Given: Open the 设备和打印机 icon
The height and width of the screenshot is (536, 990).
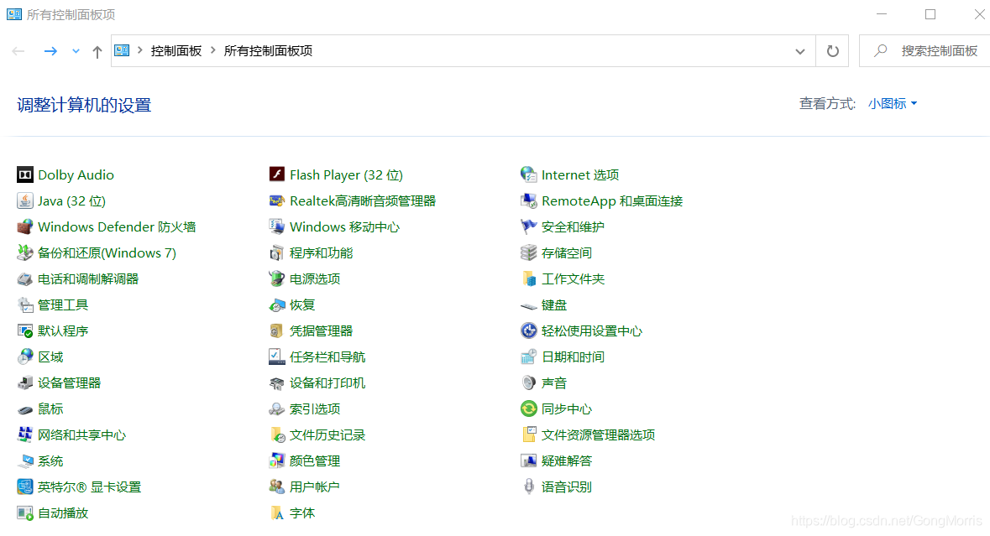Looking at the screenshot, I should tap(276, 382).
